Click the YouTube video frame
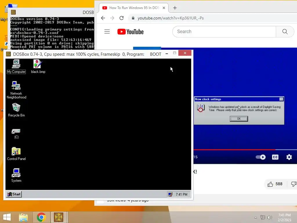 (245, 76)
